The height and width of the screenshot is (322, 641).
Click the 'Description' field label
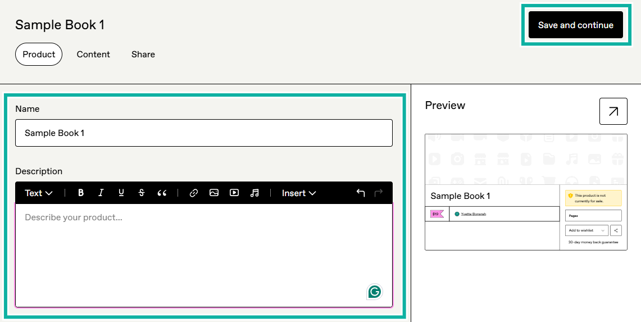[x=39, y=171]
